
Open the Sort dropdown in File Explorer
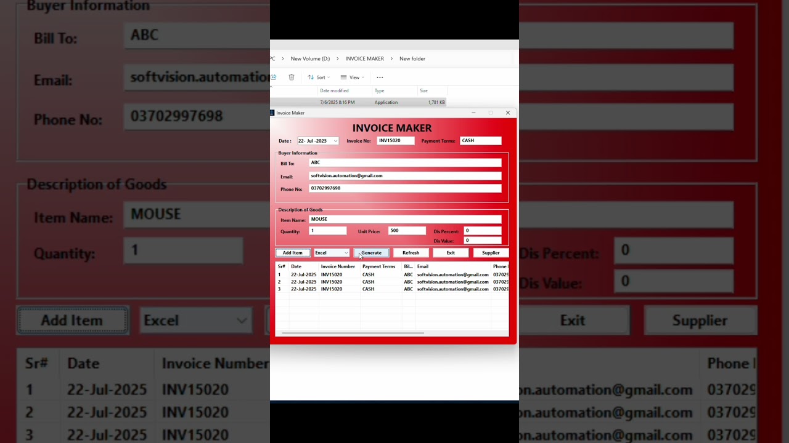pyautogui.click(x=319, y=78)
